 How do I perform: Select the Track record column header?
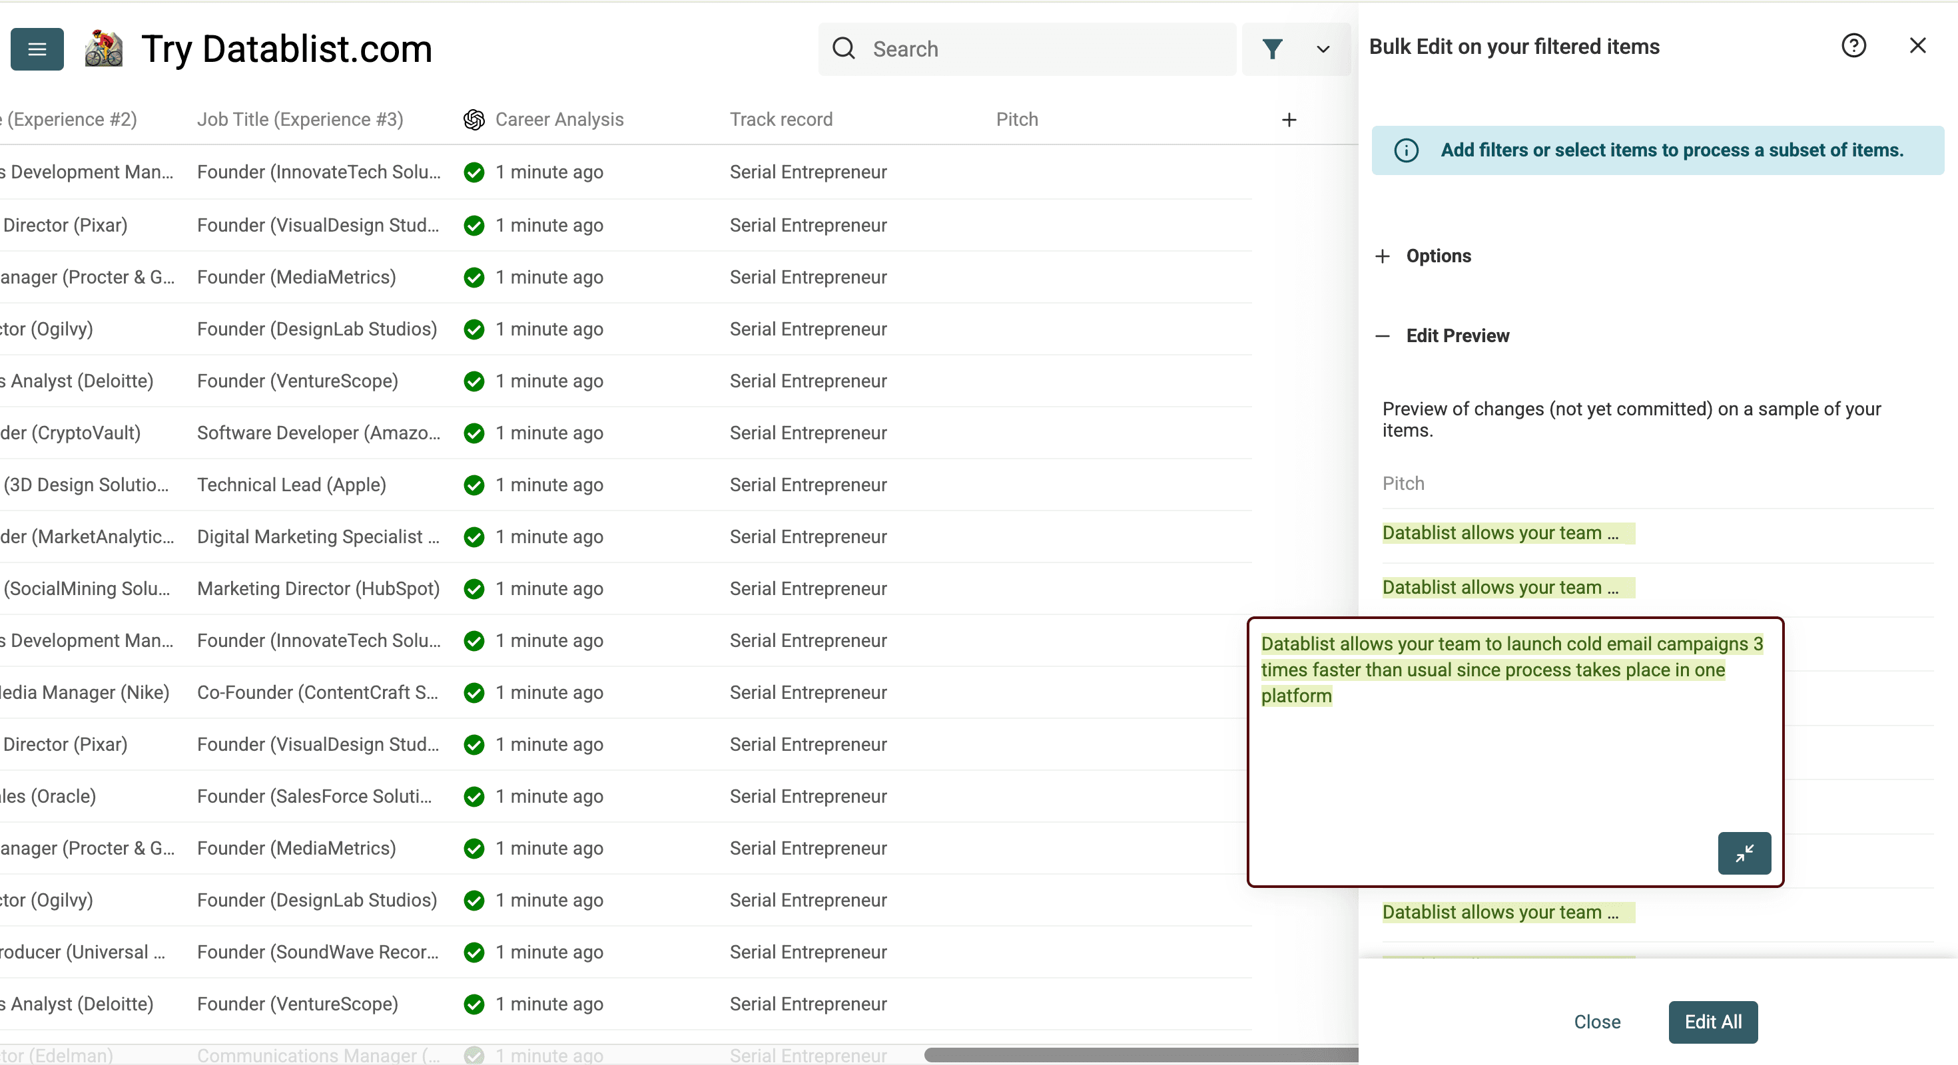(780, 119)
